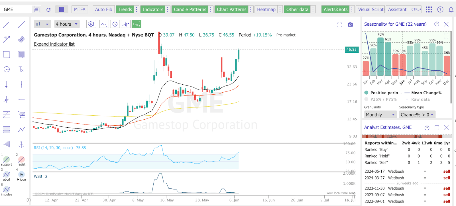The width and height of the screenshot is (456, 206).
Task: Enter fullscreen chart mode
Action: pyautogui.click(x=339, y=25)
